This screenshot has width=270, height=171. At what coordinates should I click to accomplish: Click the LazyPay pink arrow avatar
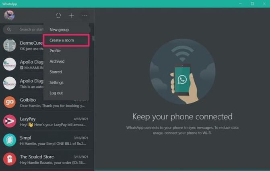(x=10, y=121)
